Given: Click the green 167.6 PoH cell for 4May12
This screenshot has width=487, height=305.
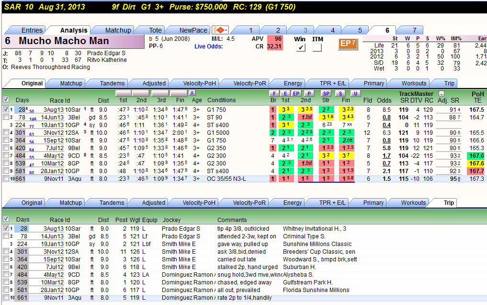Looking at the screenshot, I should (x=476, y=156).
